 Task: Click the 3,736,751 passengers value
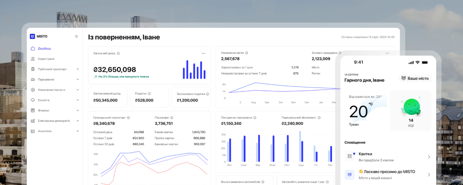coord(164,123)
